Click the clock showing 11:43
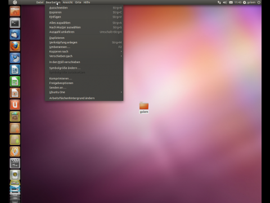Viewport: 270px width, 203px height. (x=238, y=2)
